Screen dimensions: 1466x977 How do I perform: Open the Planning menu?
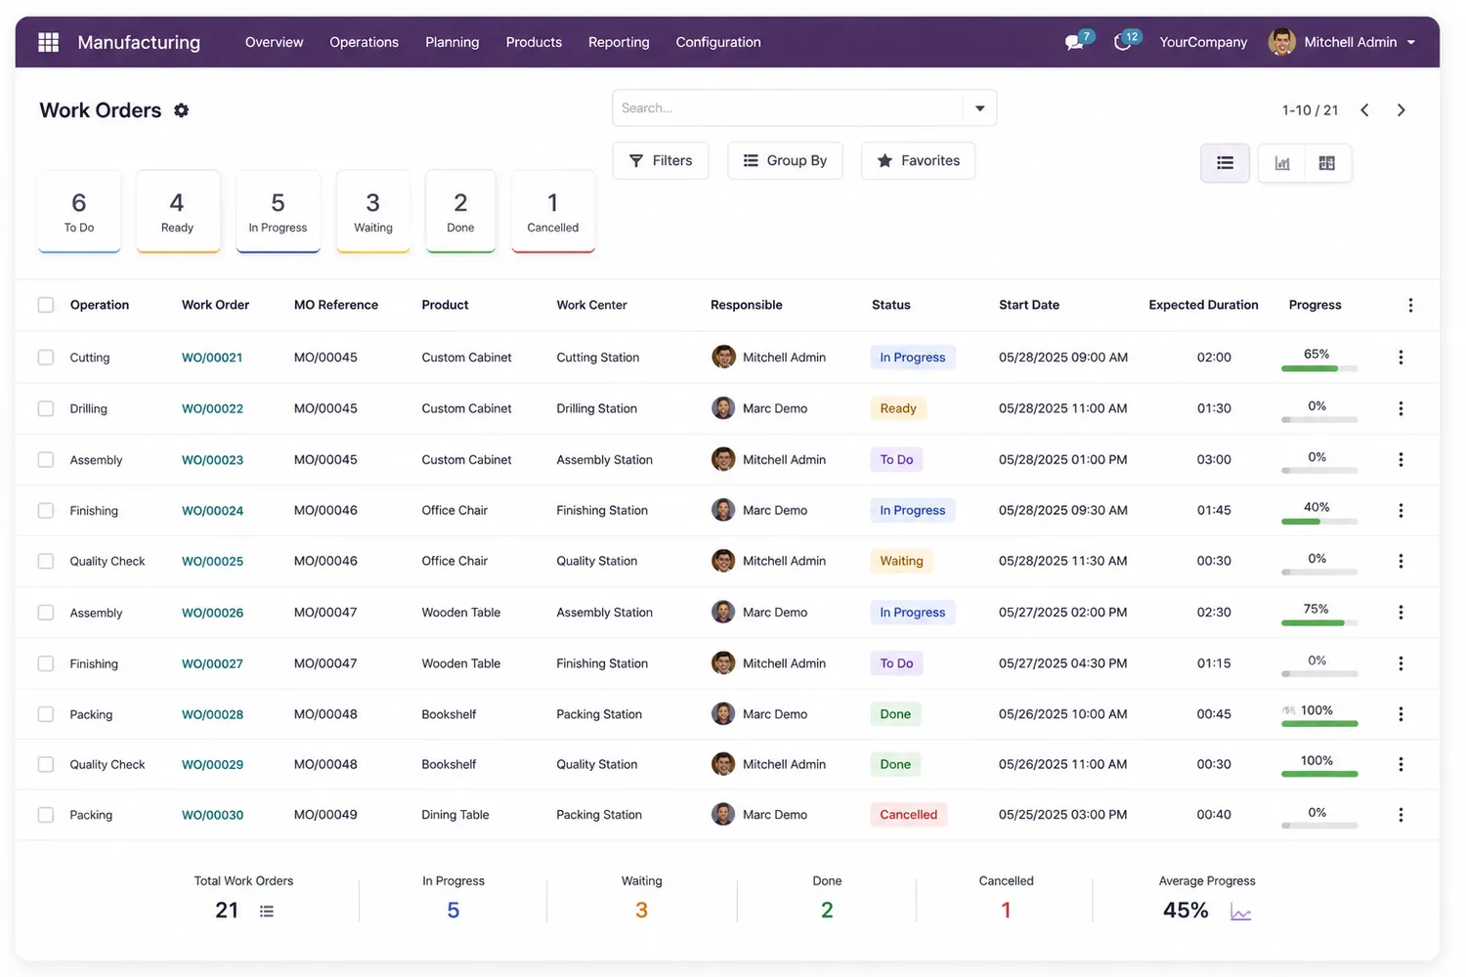[452, 42]
